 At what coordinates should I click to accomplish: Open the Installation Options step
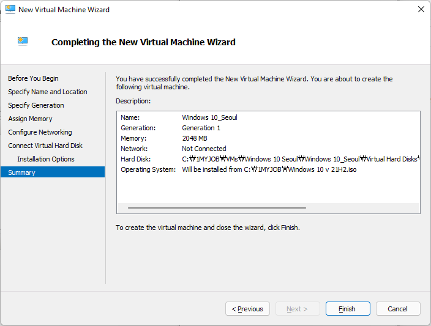46,159
